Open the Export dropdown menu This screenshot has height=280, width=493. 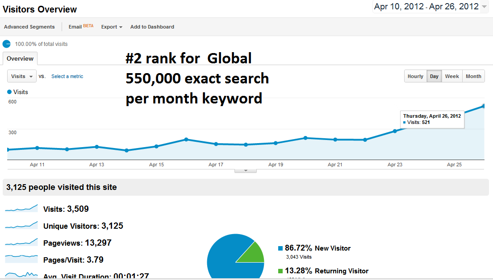(x=112, y=27)
